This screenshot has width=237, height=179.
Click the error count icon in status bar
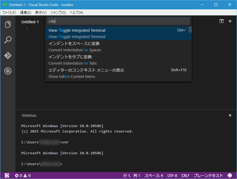17,175
